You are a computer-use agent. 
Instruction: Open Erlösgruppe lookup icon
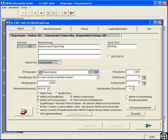(x=39, y=72)
